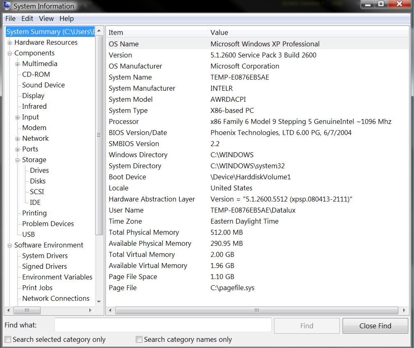Select the BIOS Version/Date row
The width and height of the screenshot is (414, 348).
click(258, 133)
